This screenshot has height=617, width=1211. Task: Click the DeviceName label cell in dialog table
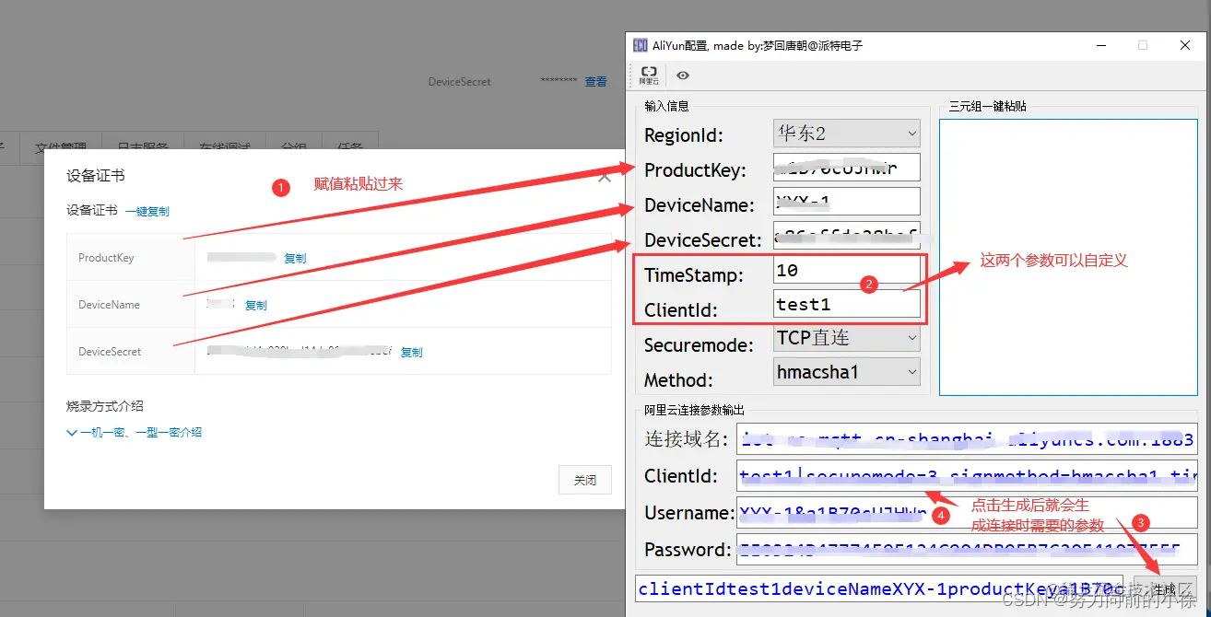click(131, 305)
